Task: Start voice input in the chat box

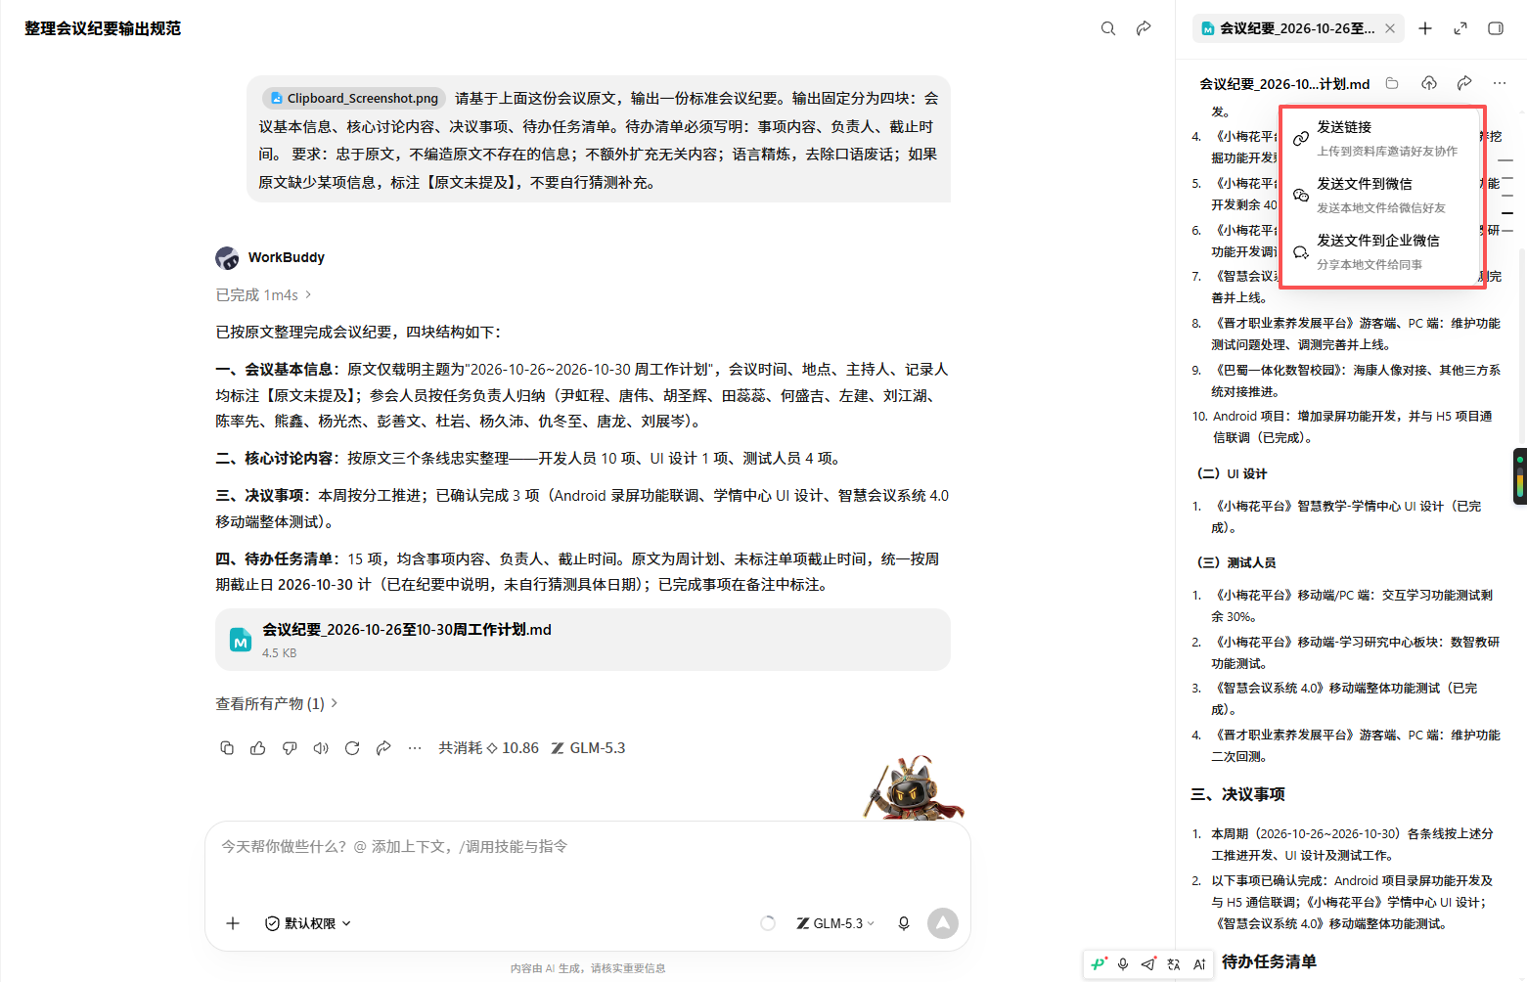Action: coord(904,923)
